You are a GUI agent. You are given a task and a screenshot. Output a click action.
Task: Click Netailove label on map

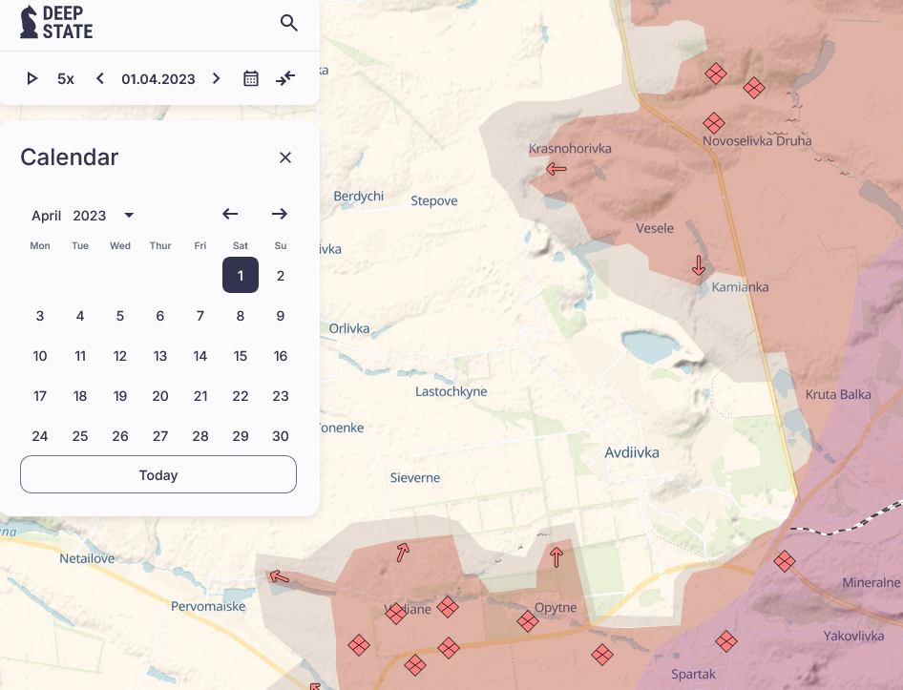(x=87, y=558)
